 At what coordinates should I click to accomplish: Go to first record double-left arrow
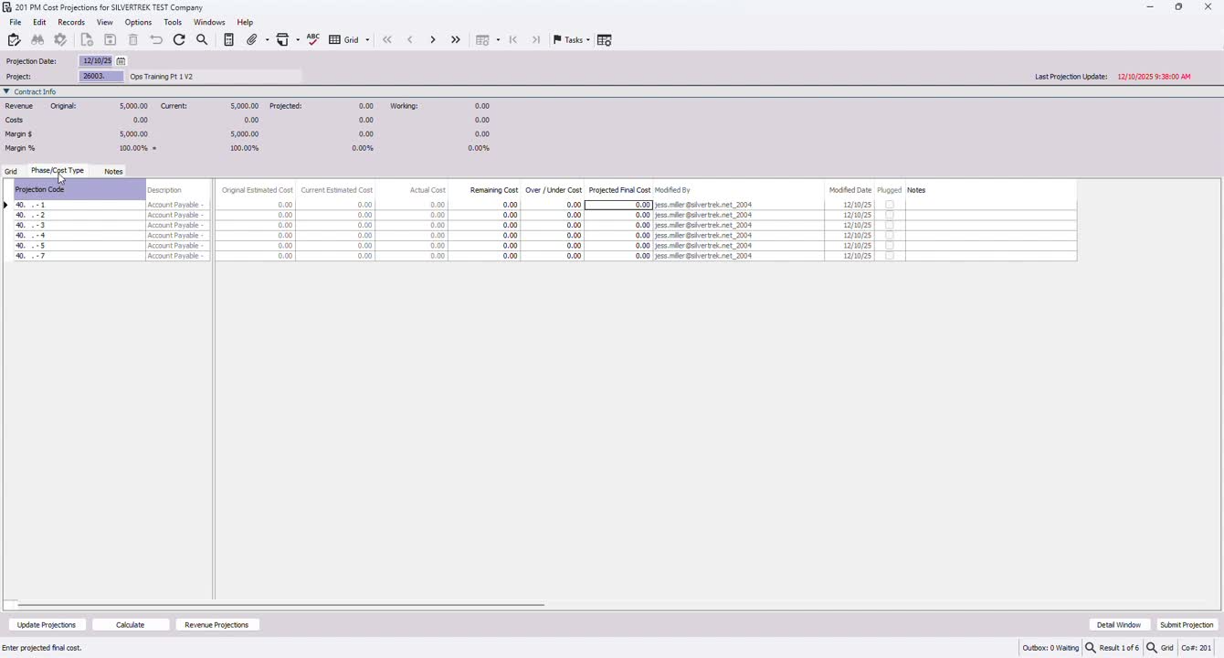(387, 40)
